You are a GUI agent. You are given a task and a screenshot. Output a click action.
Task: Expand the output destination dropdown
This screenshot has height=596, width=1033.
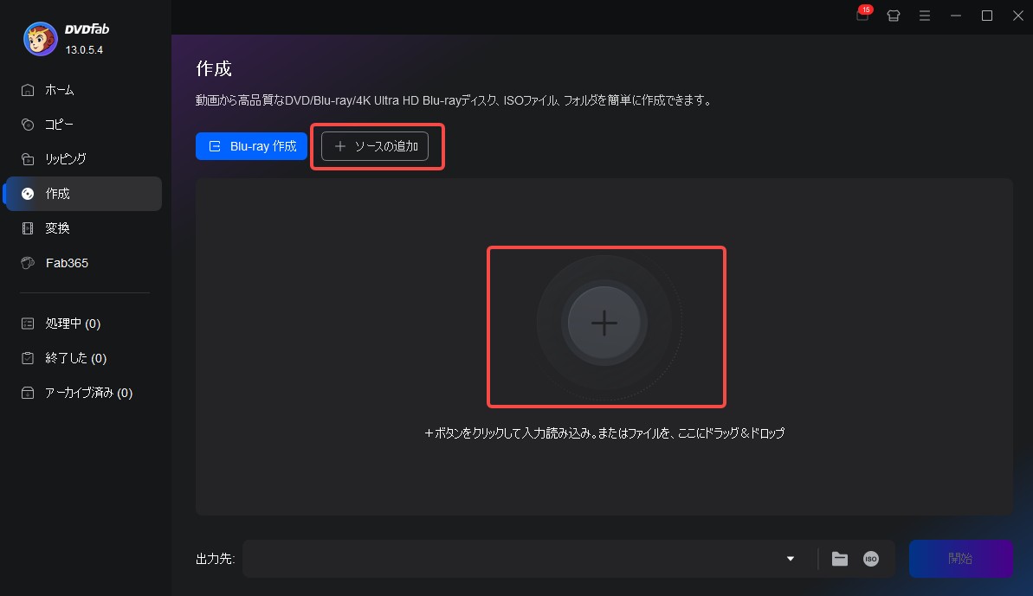click(789, 558)
